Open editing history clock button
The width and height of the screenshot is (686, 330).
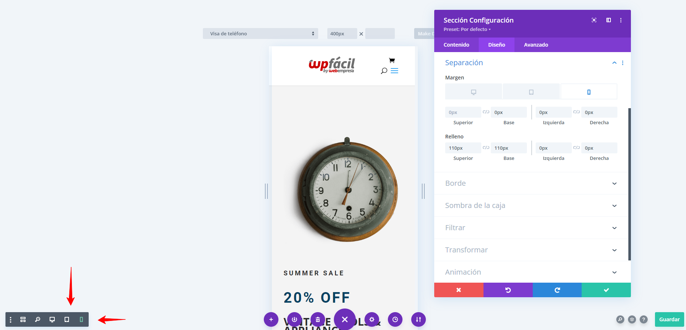point(395,319)
